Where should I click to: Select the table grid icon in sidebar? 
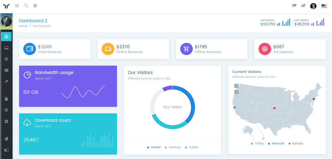tap(6, 110)
